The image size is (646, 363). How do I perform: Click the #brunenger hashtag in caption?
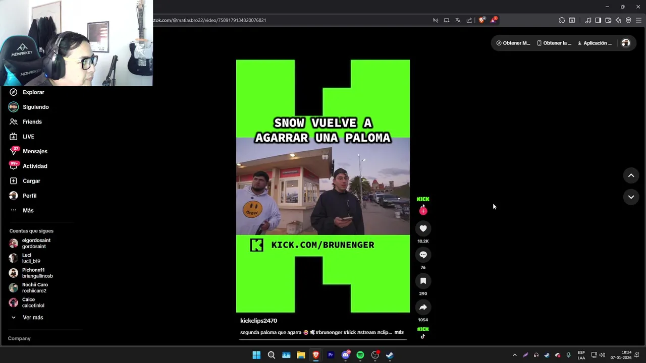329,332
